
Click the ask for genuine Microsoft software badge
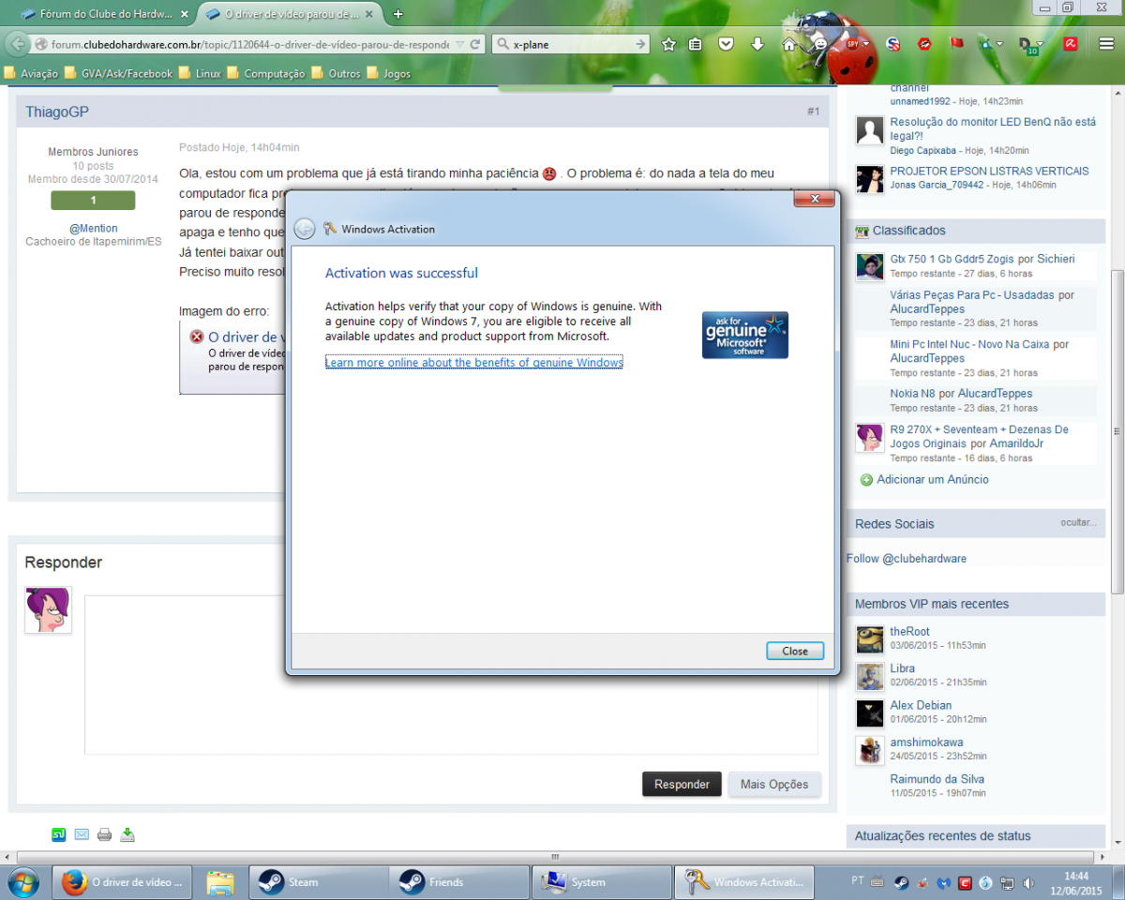click(x=744, y=335)
